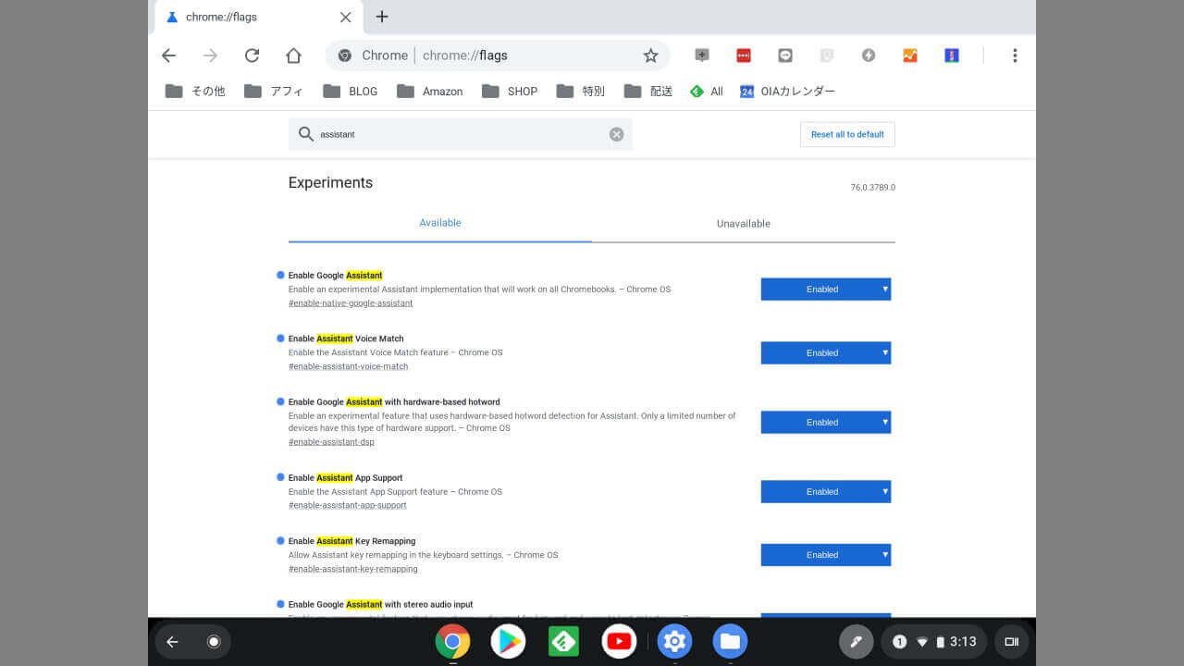
Task: Open Files app on the shelf
Action: click(730, 641)
